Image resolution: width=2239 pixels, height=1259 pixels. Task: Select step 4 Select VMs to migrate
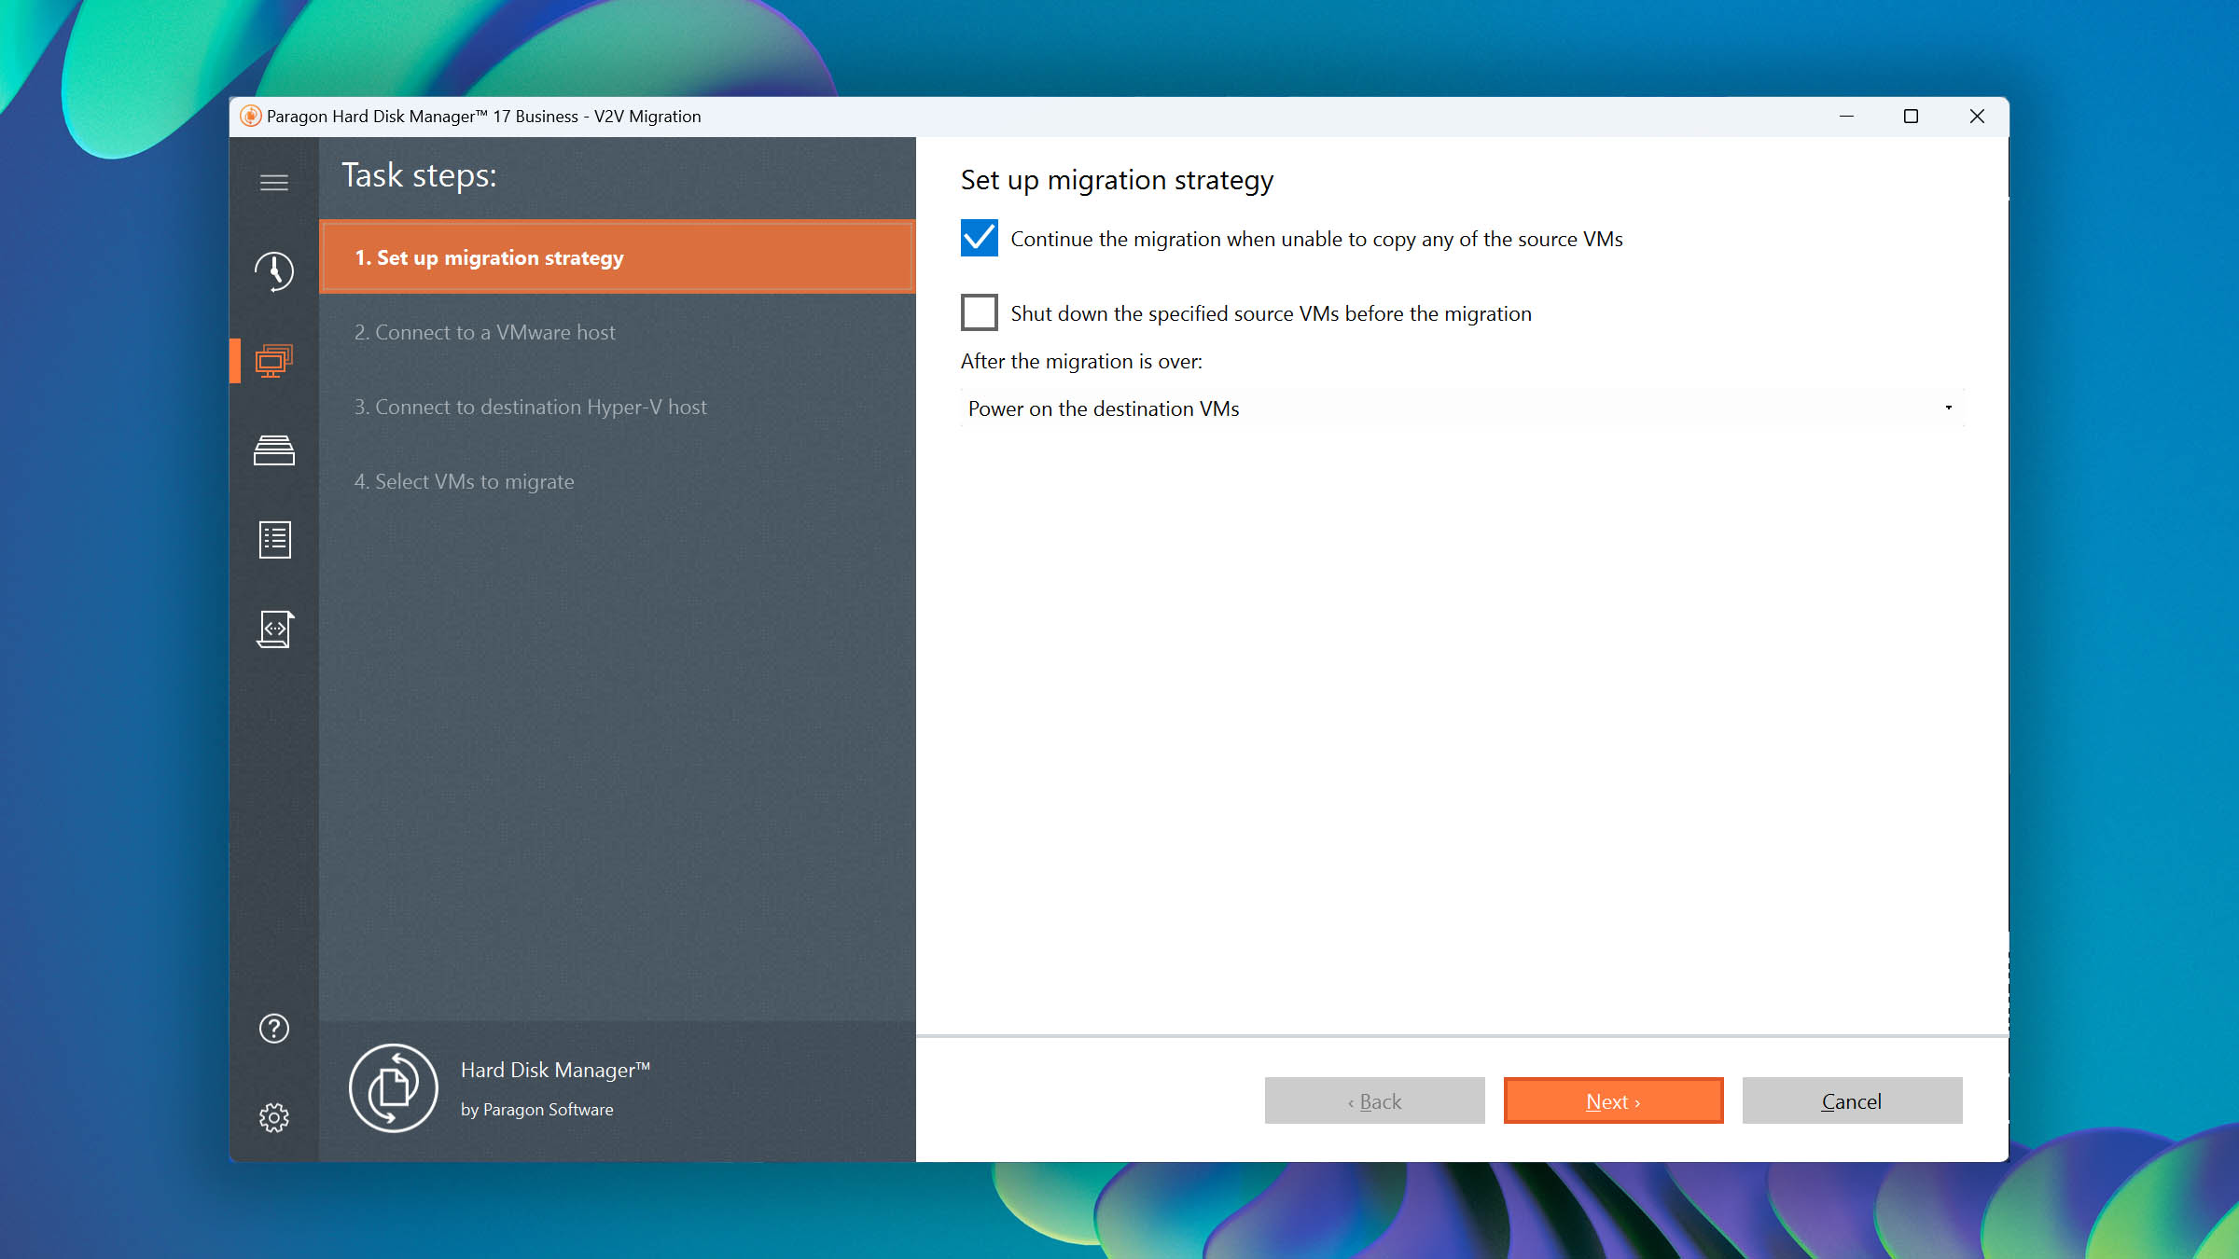coord(617,481)
